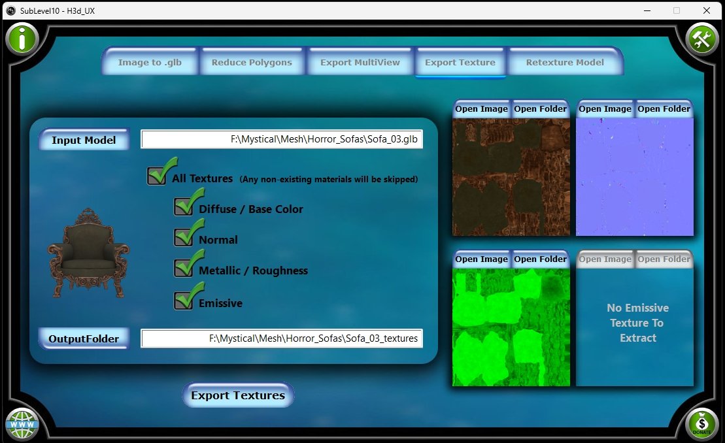Click the Sofa_03_textures output path field
The height and width of the screenshot is (443, 725).
282,338
